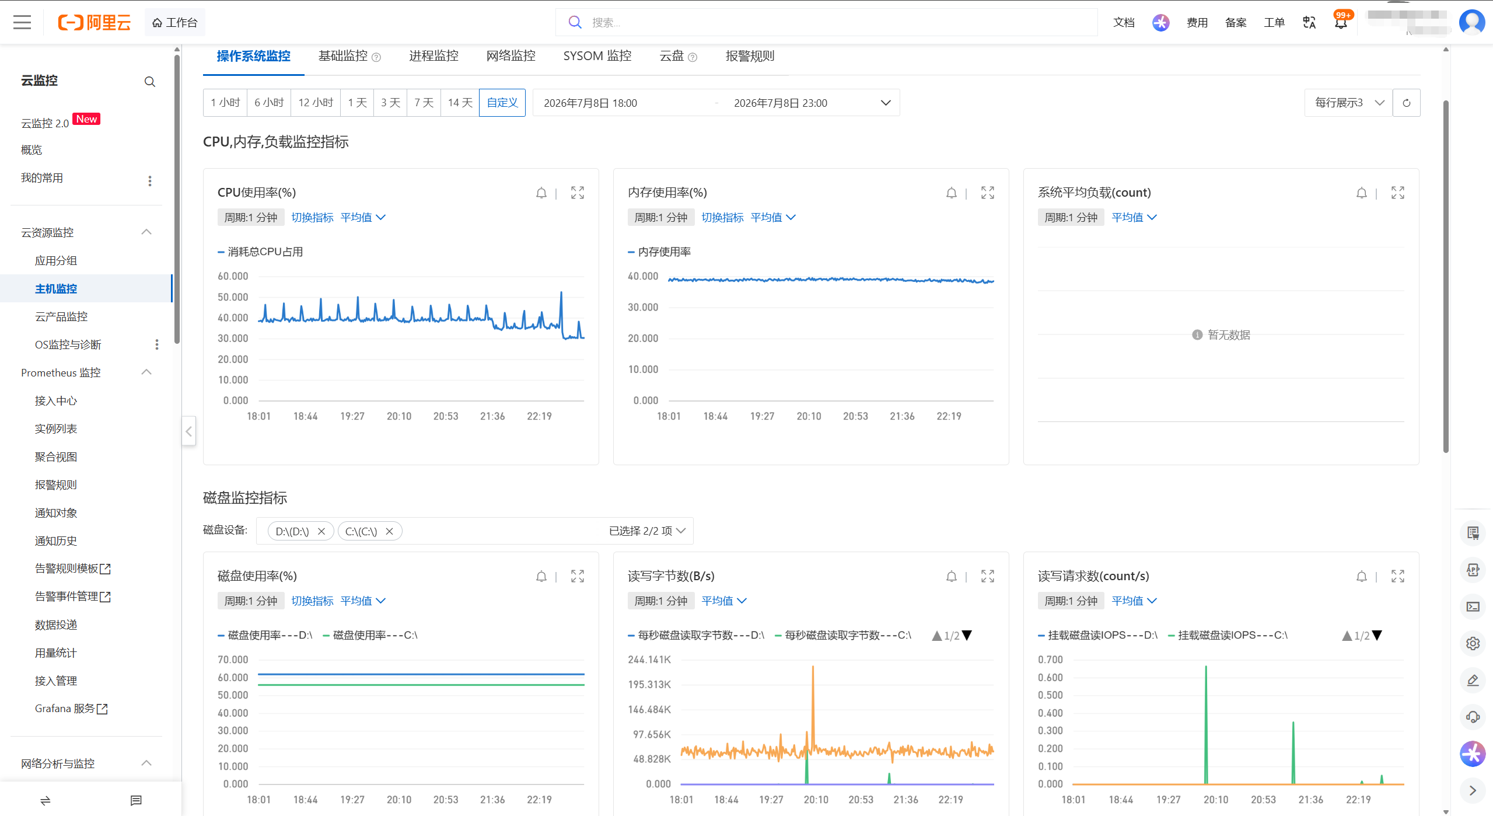
Task: Switch to the 报警规则 tab
Action: (x=750, y=56)
